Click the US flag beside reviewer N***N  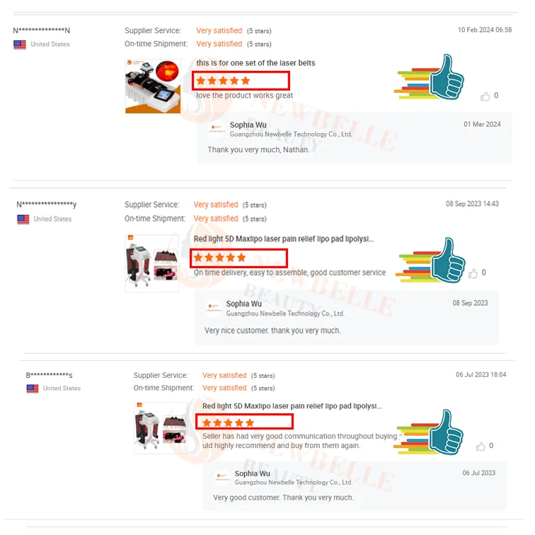point(20,45)
